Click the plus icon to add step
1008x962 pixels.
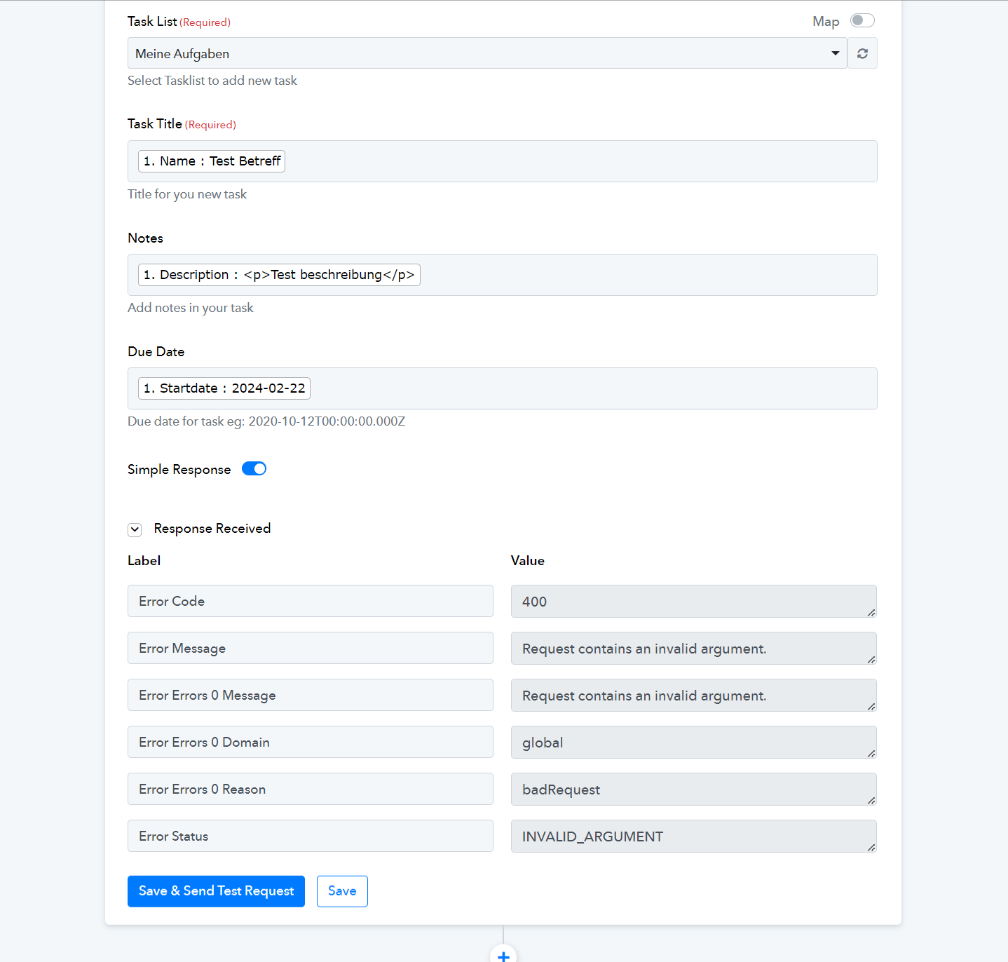click(x=503, y=955)
